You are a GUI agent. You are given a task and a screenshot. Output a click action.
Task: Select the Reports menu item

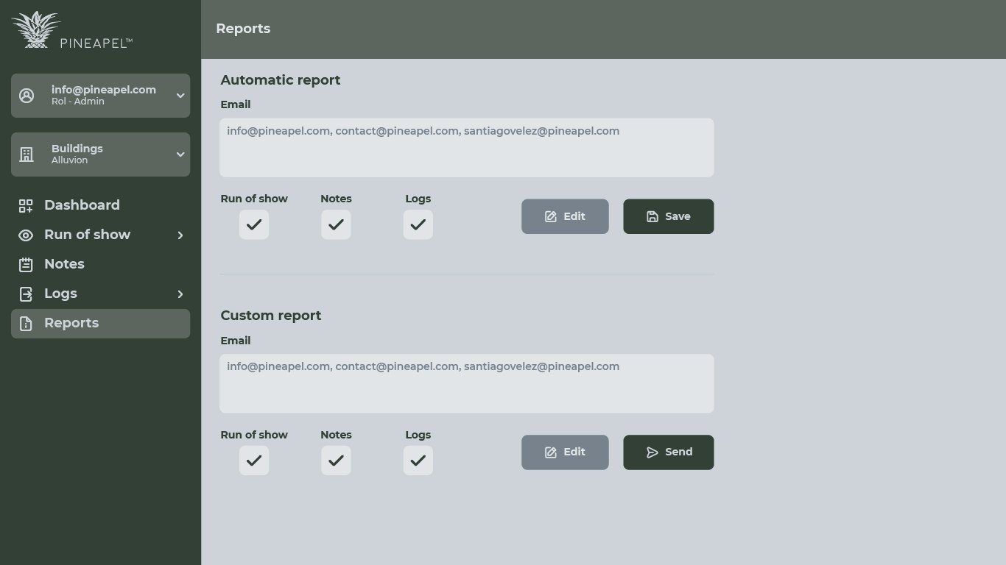[x=100, y=324]
